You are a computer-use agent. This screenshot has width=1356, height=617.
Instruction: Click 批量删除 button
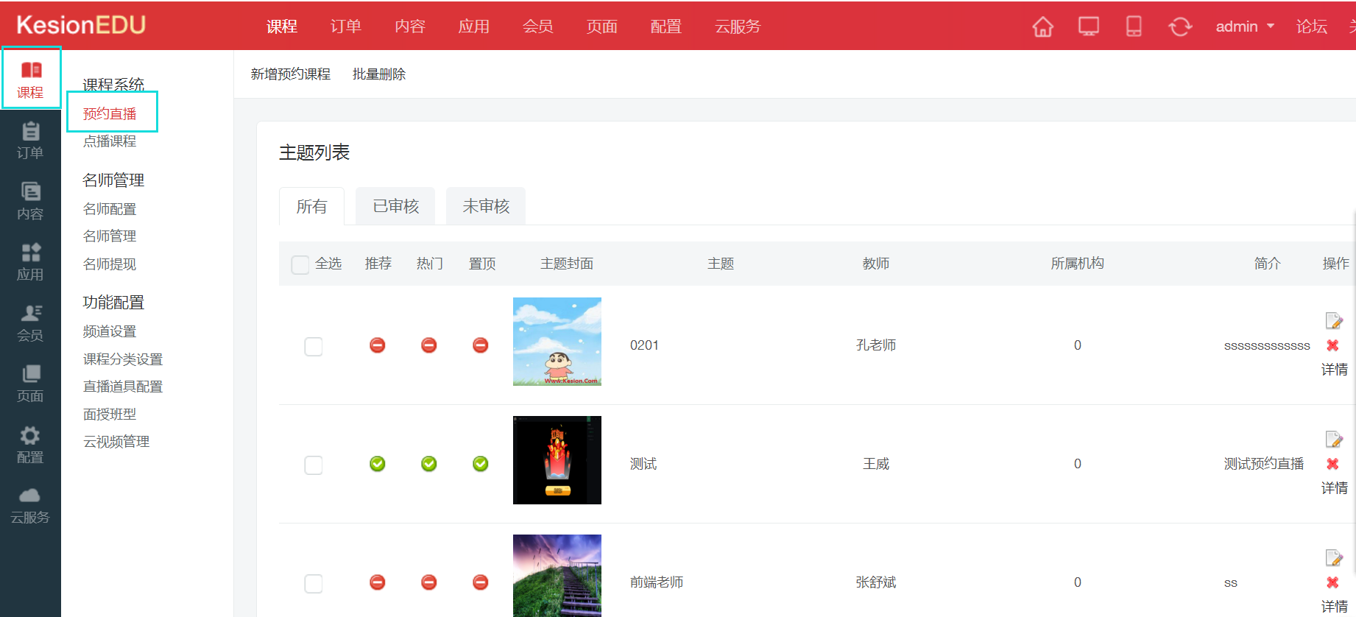pyautogui.click(x=379, y=74)
